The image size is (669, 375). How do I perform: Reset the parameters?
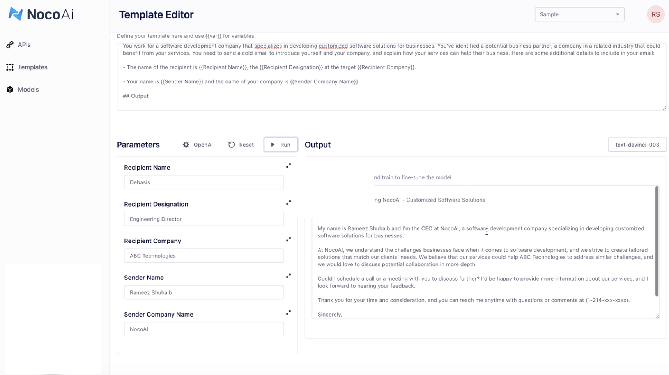[241, 145]
